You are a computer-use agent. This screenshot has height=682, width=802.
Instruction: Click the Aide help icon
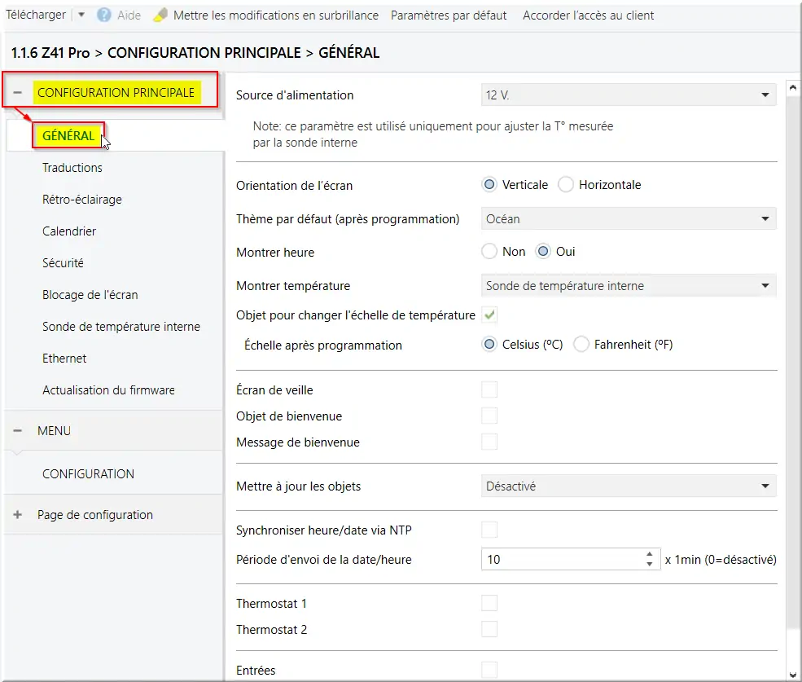[x=104, y=15]
